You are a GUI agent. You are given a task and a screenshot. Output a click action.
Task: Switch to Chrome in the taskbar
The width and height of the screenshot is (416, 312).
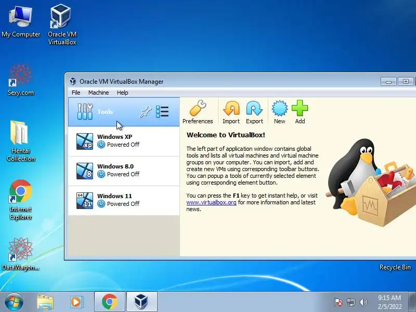[110, 302]
